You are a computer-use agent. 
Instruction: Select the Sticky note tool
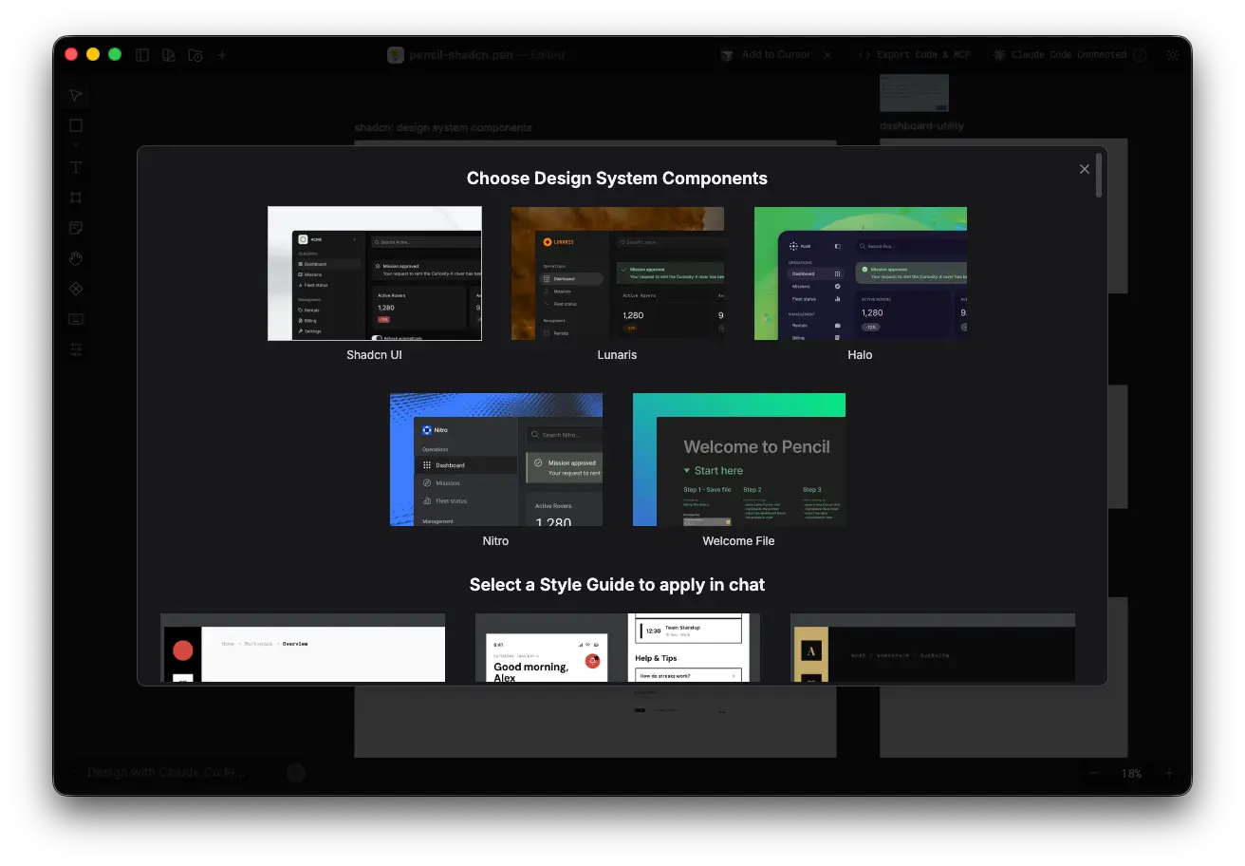coord(76,228)
